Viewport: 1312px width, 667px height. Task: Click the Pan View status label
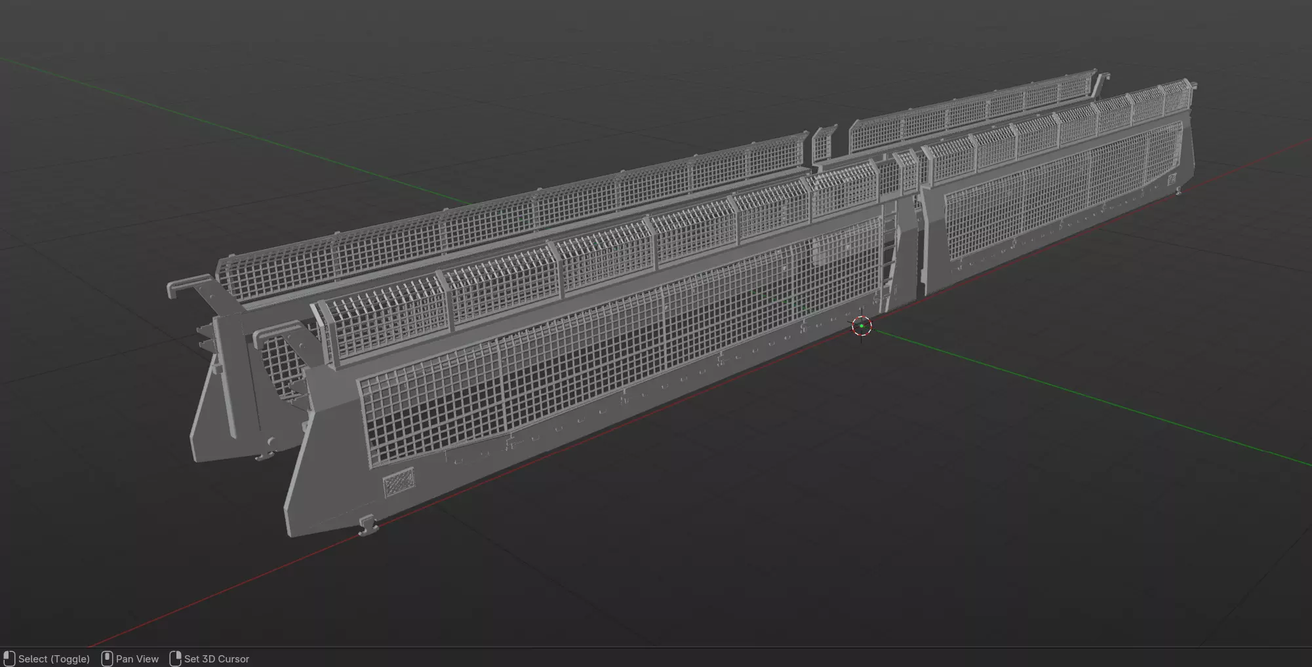point(137,658)
